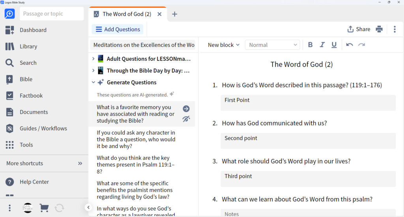Select question about key themes in Psalm 119:1–8
The width and height of the screenshot is (404, 217).
[x=136, y=165]
